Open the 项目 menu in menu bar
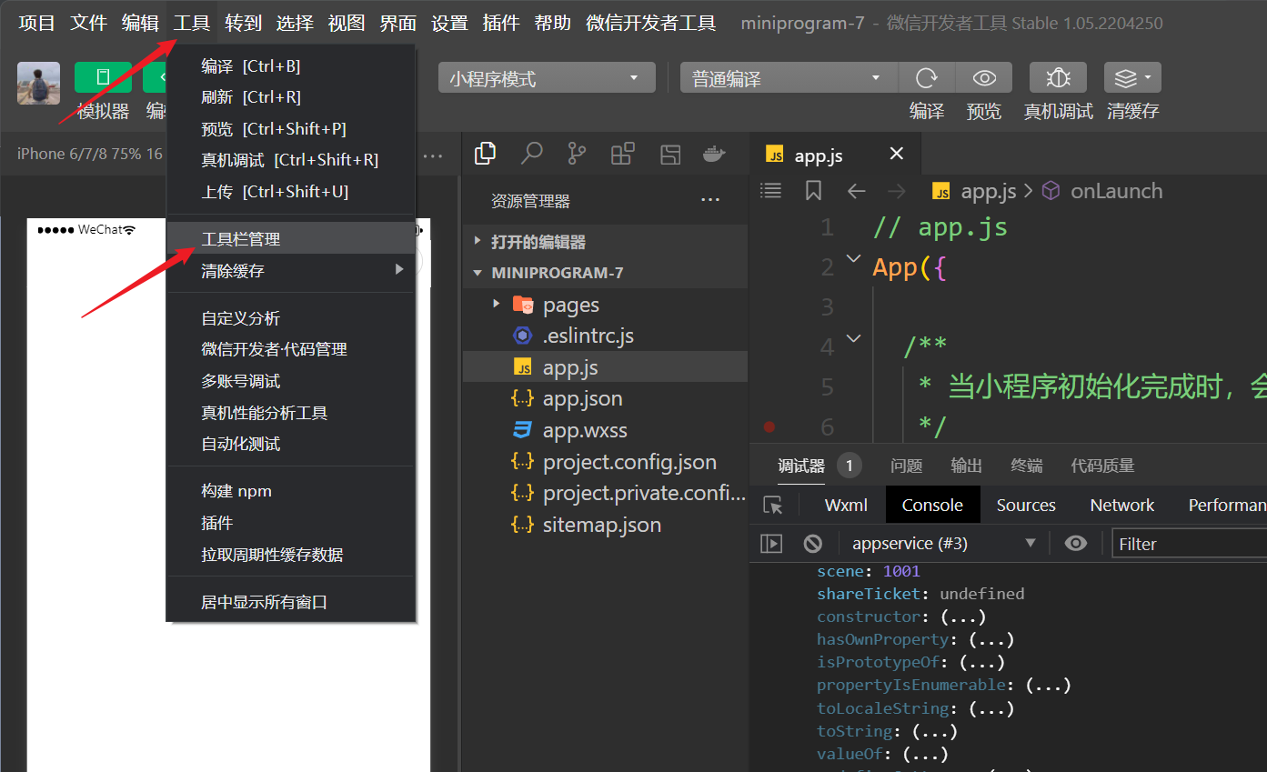Viewport: 1267px width, 772px height. coord(37,23)
